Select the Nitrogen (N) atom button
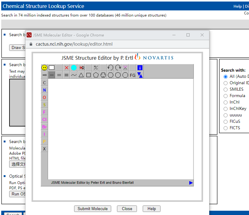Screen dimensions: 249x215 click(44, 90)
